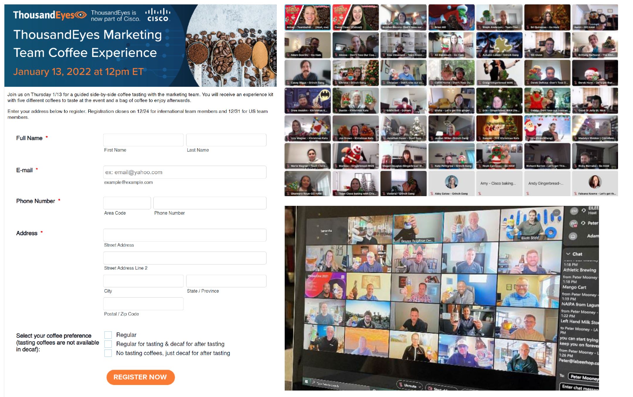This screenshot has height=397, width=633.
Task: Click the ThousandEyes eye logo in banner
Action: [81, 15]
